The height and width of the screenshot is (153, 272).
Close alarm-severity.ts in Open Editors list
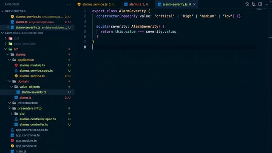click(8, 27)
